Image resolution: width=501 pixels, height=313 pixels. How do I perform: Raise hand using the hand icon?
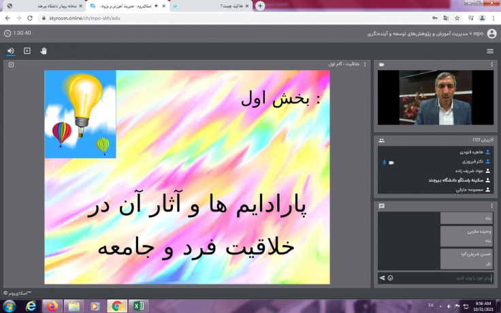point(44,50)
